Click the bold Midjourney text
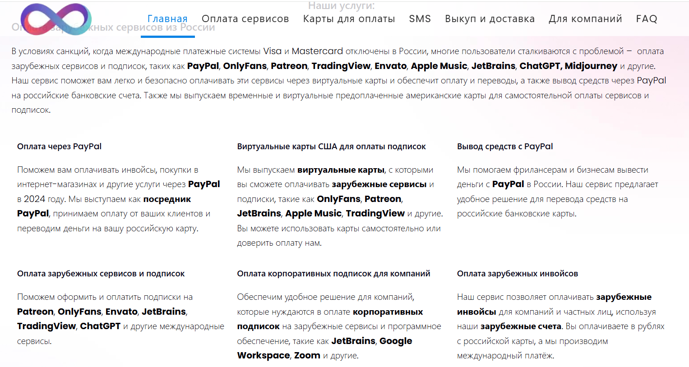The height and width of the screenshot is (367, 689). 591,66
